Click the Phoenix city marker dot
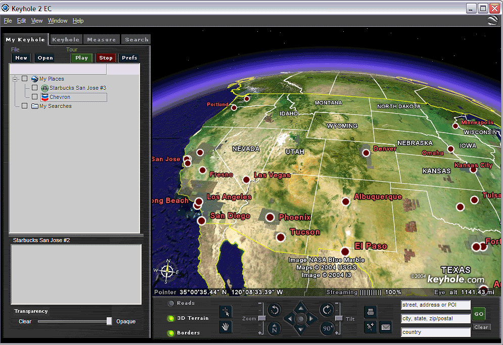Image resolution: width=503 pixels, height=345 pixels. 270,217
